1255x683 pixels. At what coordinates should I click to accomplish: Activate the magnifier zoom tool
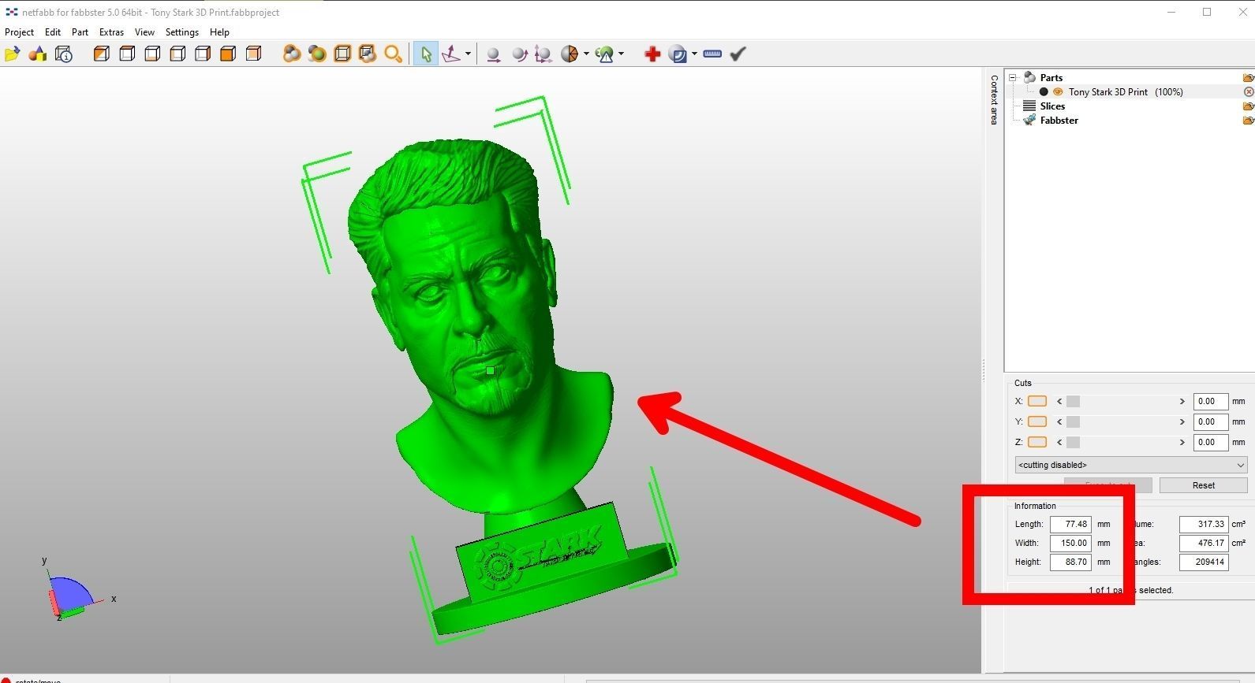[x=393, y=54]
